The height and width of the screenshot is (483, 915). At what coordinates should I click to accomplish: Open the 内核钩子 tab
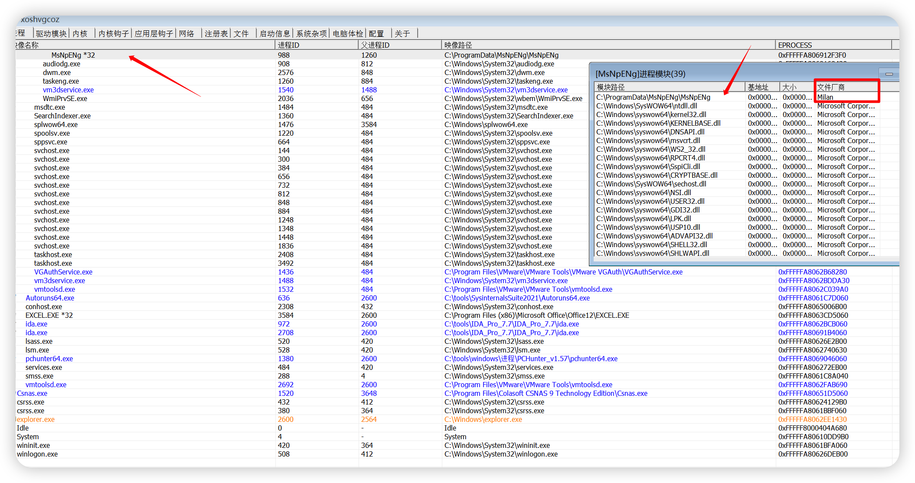[x=114, y=33]
